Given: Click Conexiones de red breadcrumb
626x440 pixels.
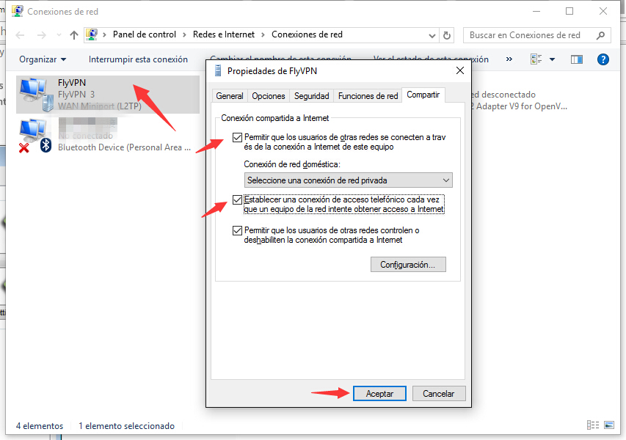Looking at the screenshot, I should (x=307, y=34).
